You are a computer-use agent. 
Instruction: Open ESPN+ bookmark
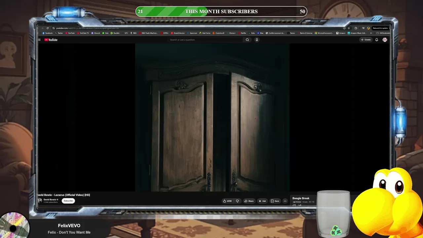pyautogui.click(x=165, y=33)
